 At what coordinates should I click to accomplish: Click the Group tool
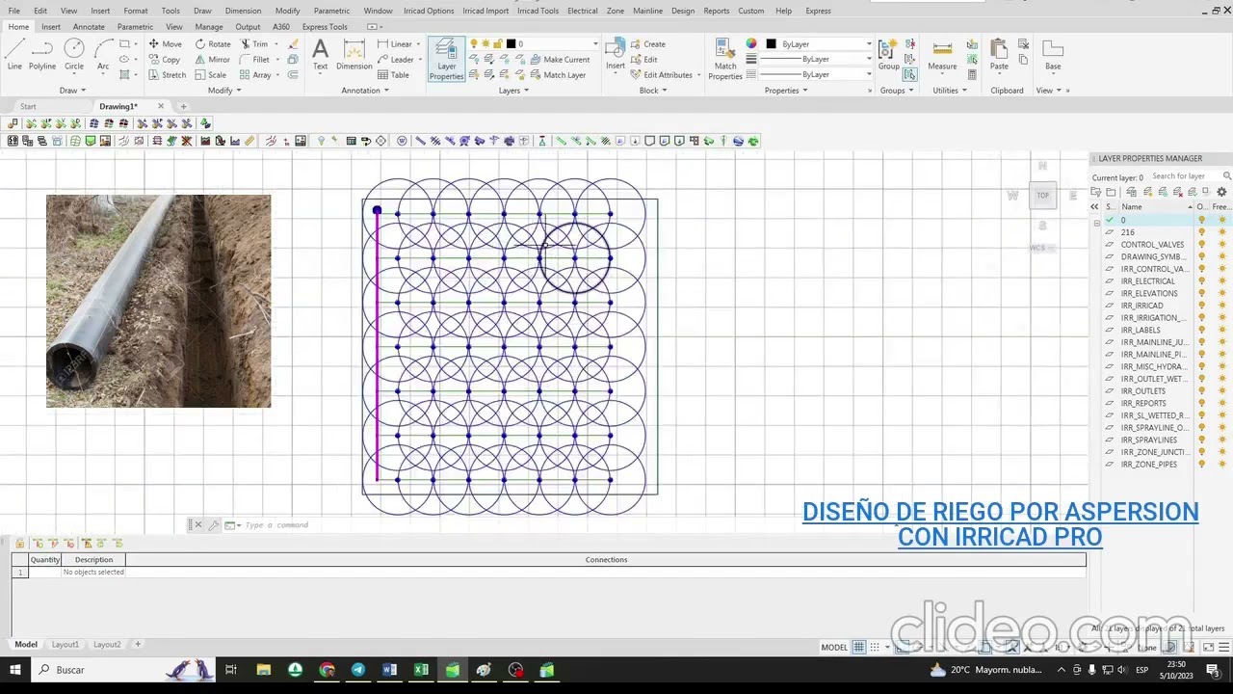[x=888, y=54]
